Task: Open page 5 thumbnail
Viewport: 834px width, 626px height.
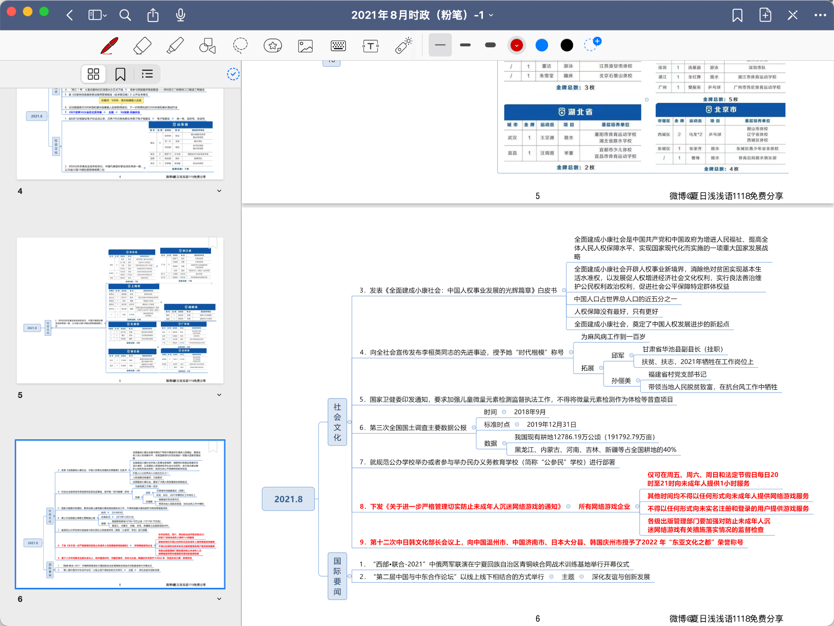Action: coord(120,311)
